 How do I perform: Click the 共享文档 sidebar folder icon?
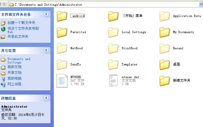pos(3,73)
